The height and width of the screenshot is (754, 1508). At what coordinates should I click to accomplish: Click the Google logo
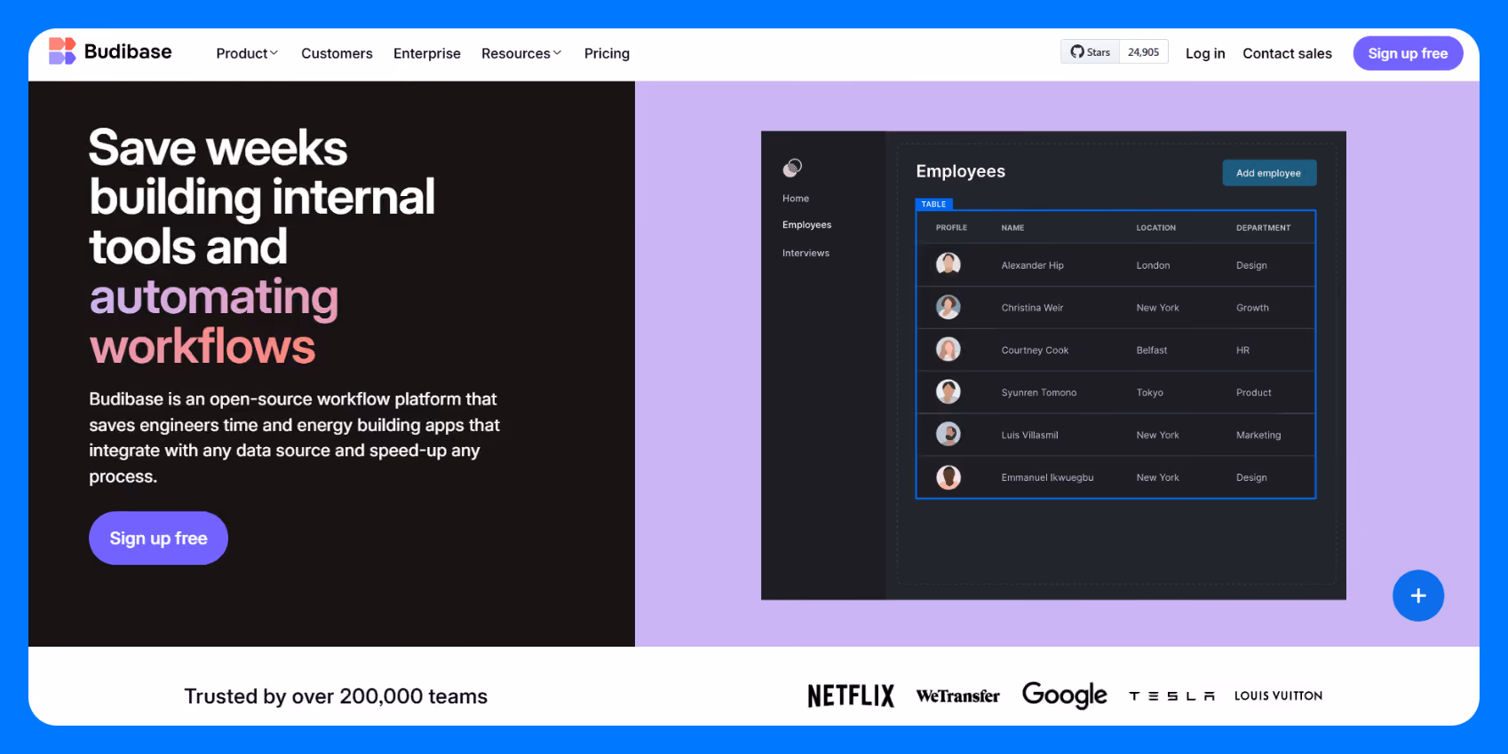point(1065,695)
